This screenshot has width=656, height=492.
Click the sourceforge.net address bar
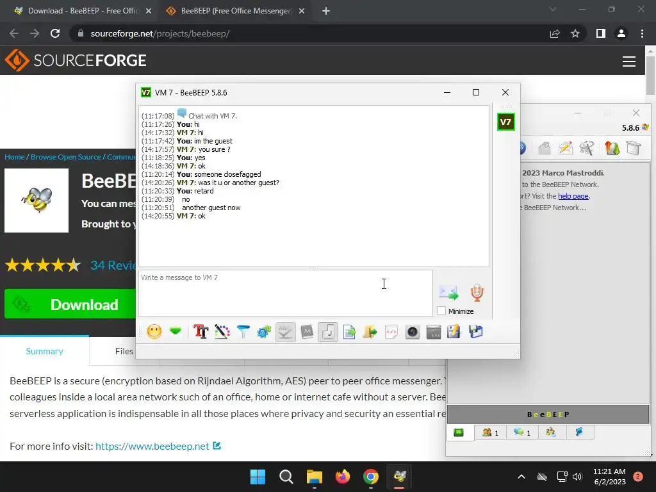309,33
